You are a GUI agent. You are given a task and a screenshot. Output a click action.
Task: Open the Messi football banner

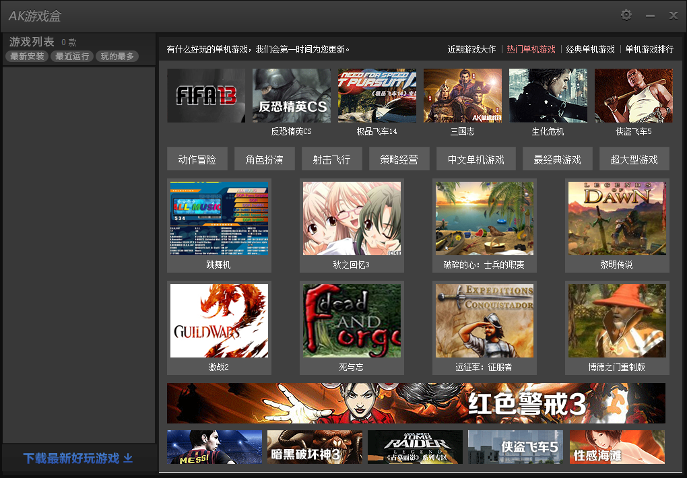[x=214, y=447]
